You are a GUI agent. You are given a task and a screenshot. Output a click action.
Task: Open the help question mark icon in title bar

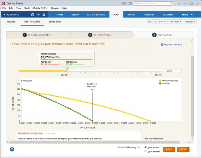point(130,4)
